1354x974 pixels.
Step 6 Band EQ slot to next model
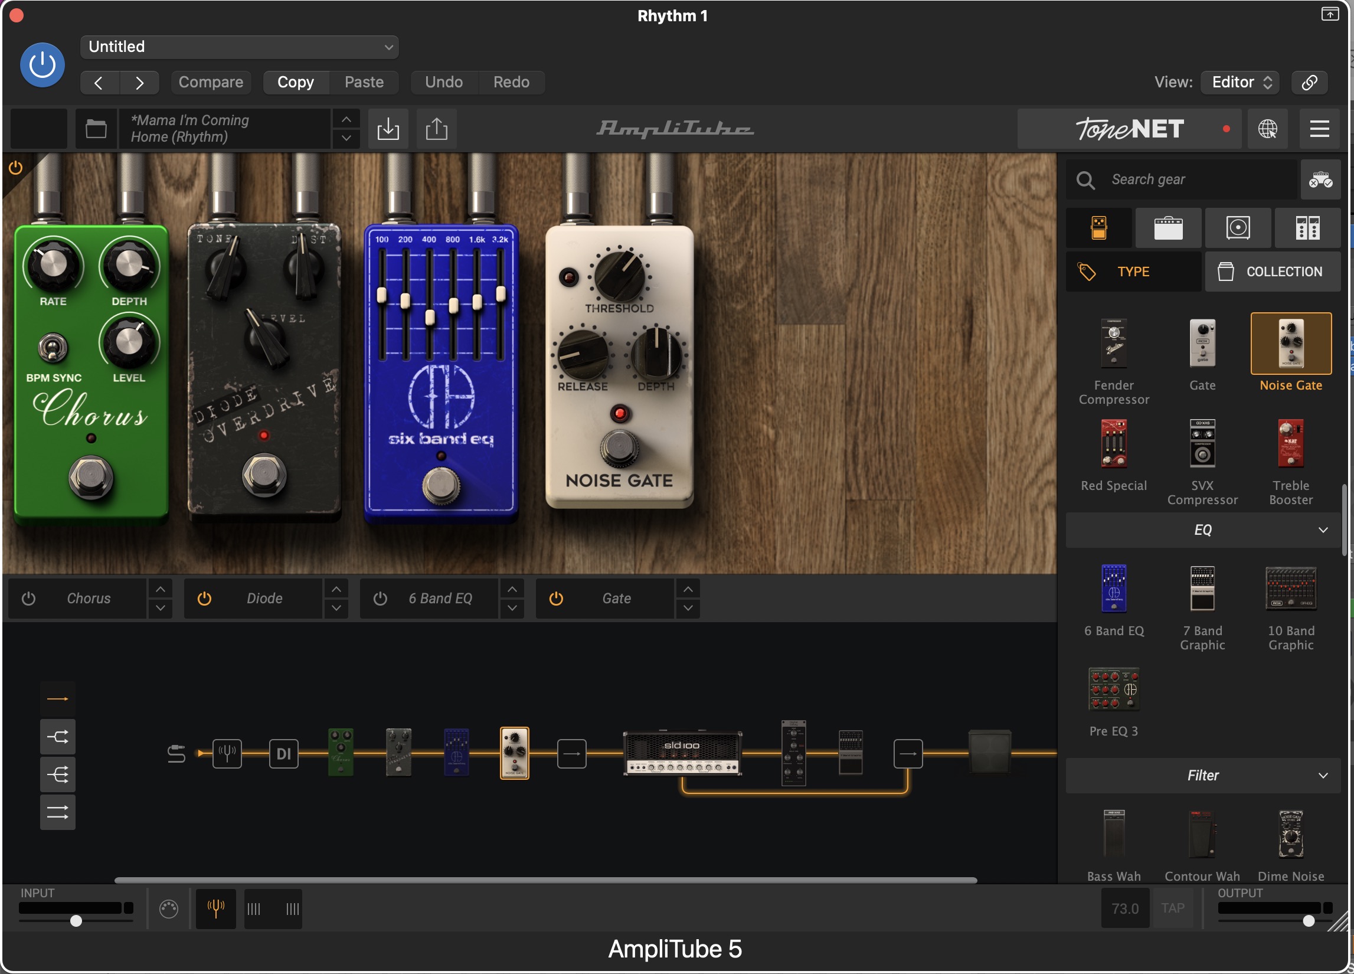click(x=512, y=608)
